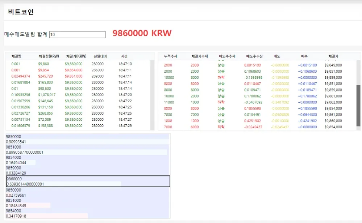362x223 pixels.
Task: Click the trade volume 0.10933236
Action: [21, 95]
